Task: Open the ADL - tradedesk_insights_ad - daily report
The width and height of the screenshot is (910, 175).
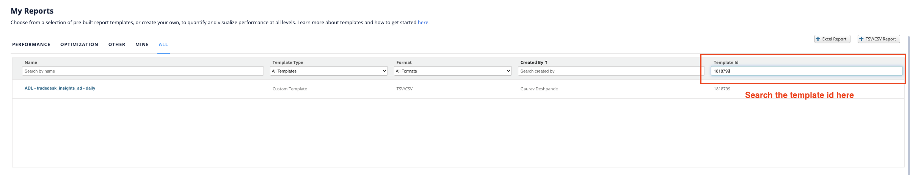Action: click(60, 88)
